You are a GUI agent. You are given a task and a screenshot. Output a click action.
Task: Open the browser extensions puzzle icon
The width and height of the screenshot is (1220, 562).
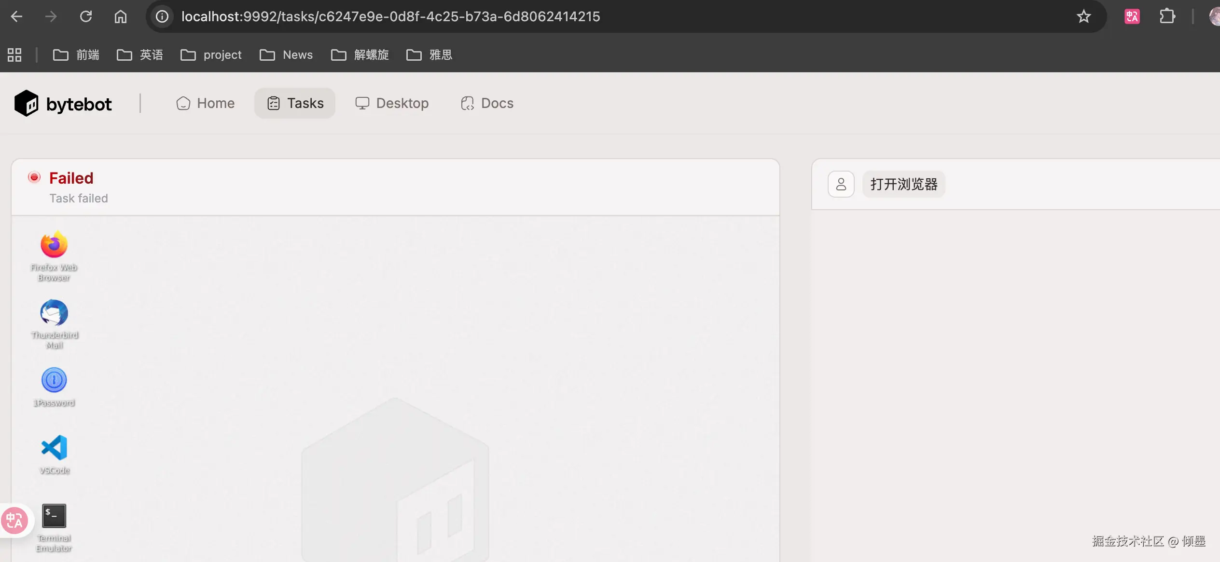pos(1167,17)
